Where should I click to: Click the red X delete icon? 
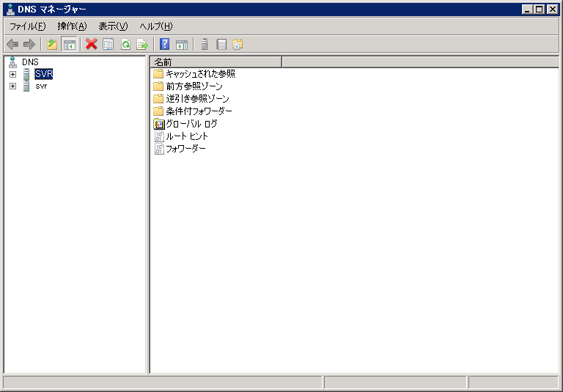[x=91, y=45]
